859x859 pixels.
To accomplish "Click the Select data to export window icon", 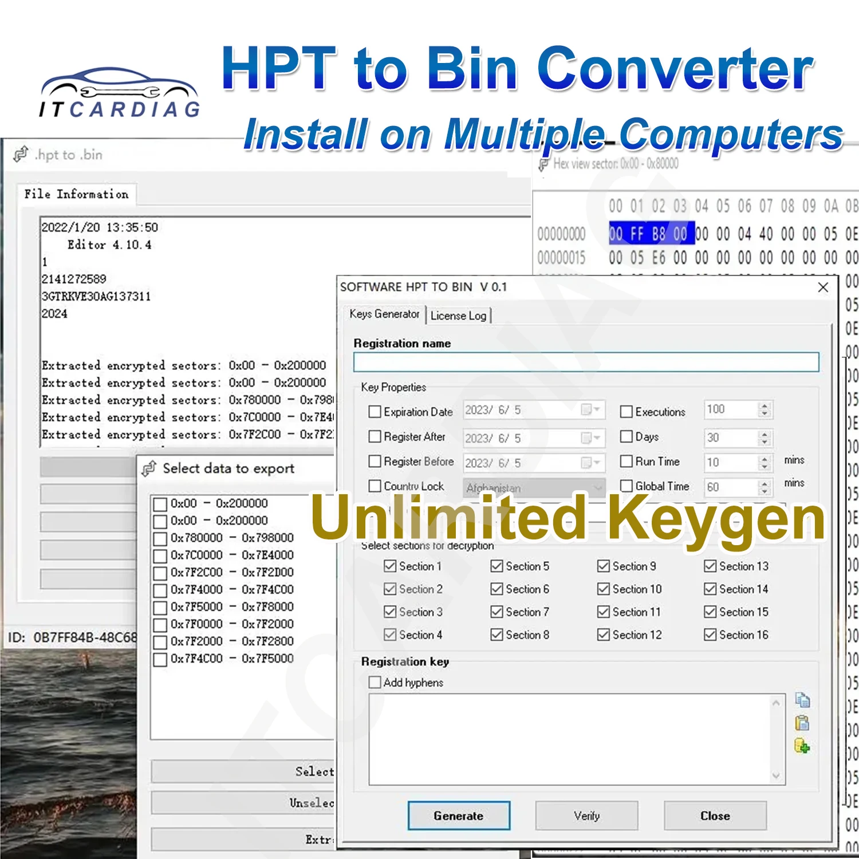I will tap(149, 468).
